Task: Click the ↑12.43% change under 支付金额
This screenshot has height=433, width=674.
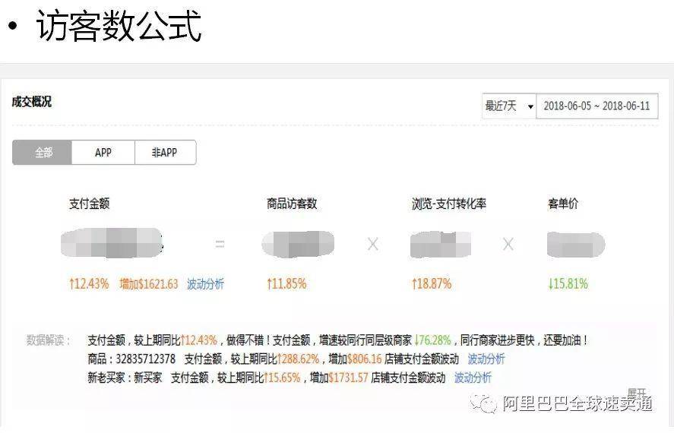Action: (89, 284)
